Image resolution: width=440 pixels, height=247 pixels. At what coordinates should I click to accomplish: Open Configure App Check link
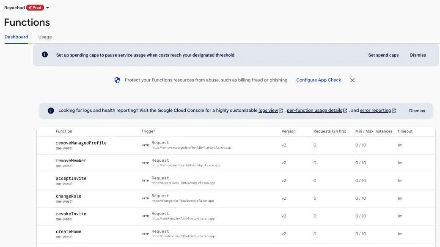(319, 80)
